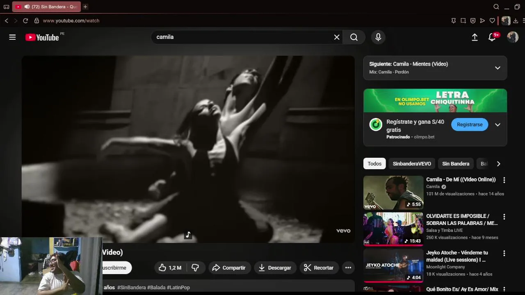
Task: Like the video with 1,2 M thumbs up
Action: pyautogui.click(x=170, y=268)
